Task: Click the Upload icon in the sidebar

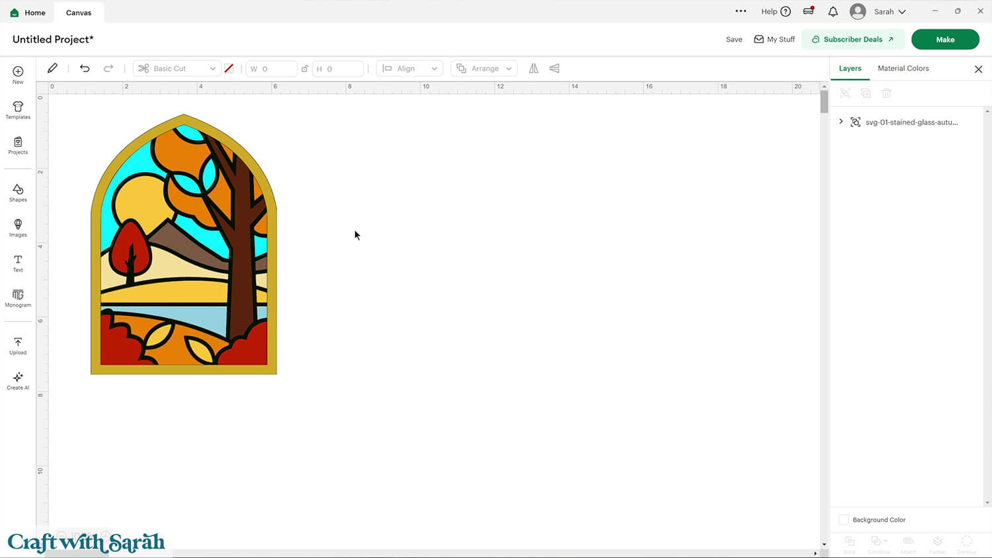Action: click(x=18, y=344)
